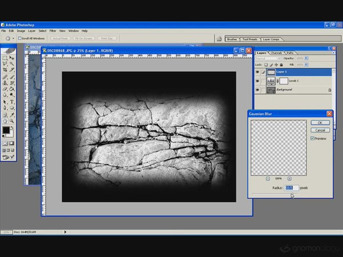
Task: Select the Paint Bucket tool
Action: [x=12, y=89]
